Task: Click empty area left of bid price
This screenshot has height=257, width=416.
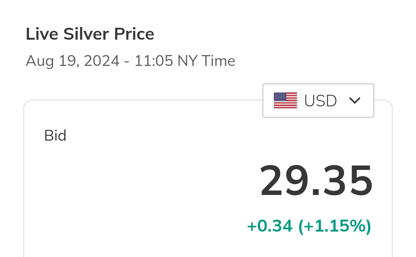Action: (x=135, y=185)
